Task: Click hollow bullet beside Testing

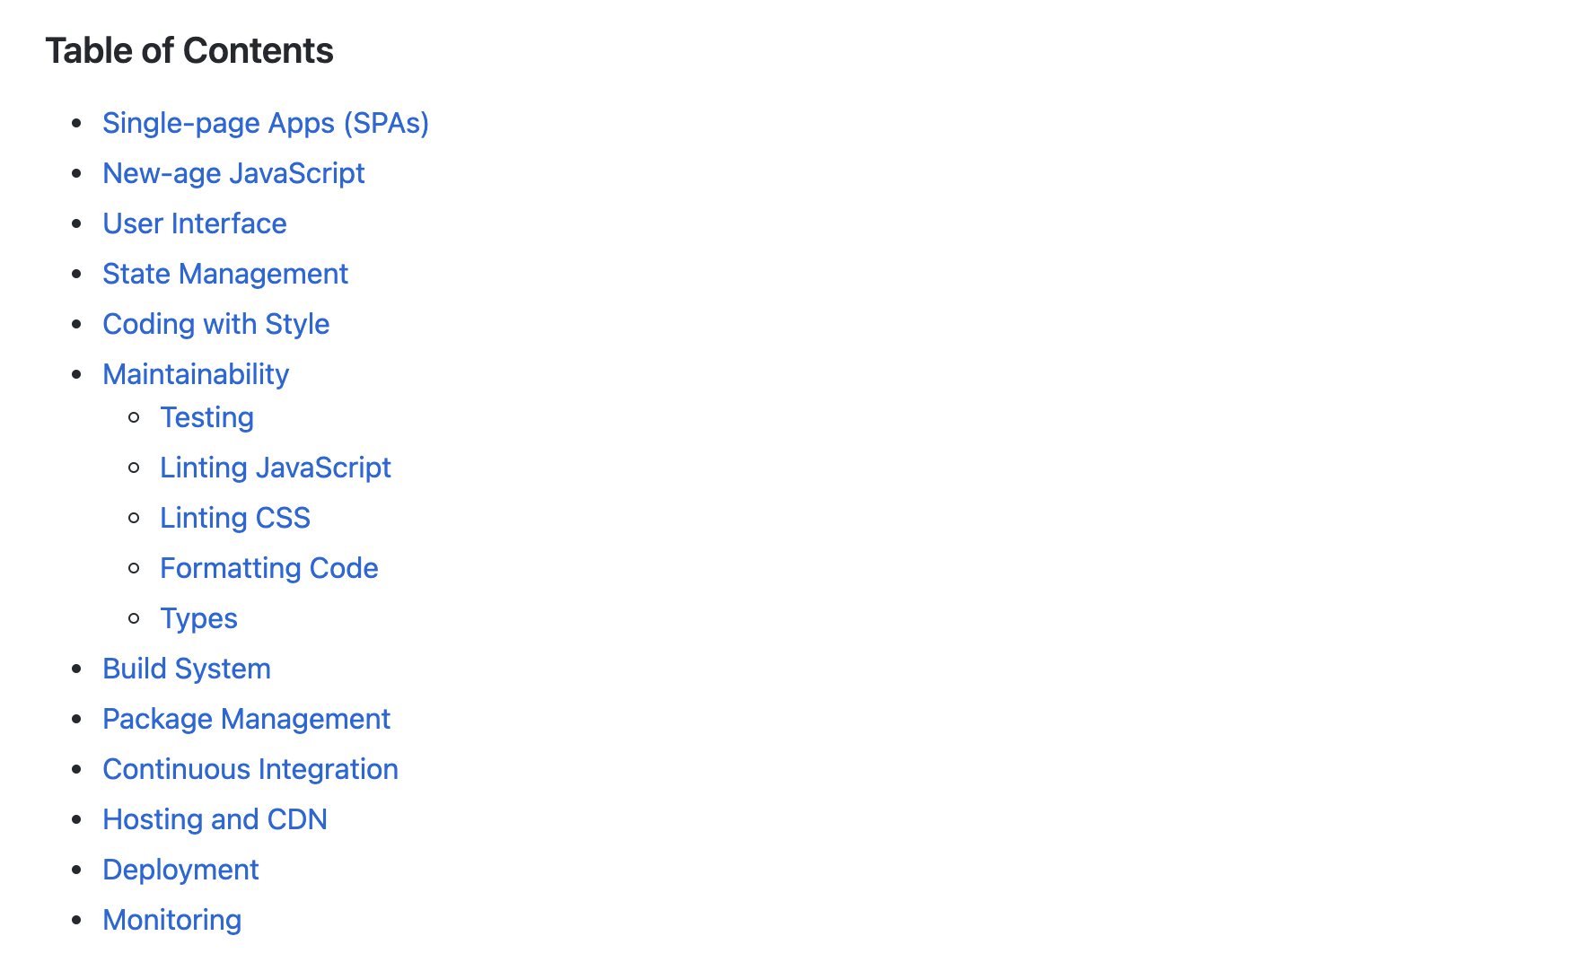Action: click(135, 417)
